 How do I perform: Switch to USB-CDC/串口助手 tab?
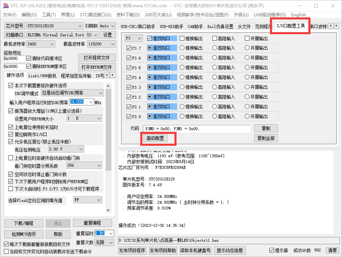tap(138, 27)
